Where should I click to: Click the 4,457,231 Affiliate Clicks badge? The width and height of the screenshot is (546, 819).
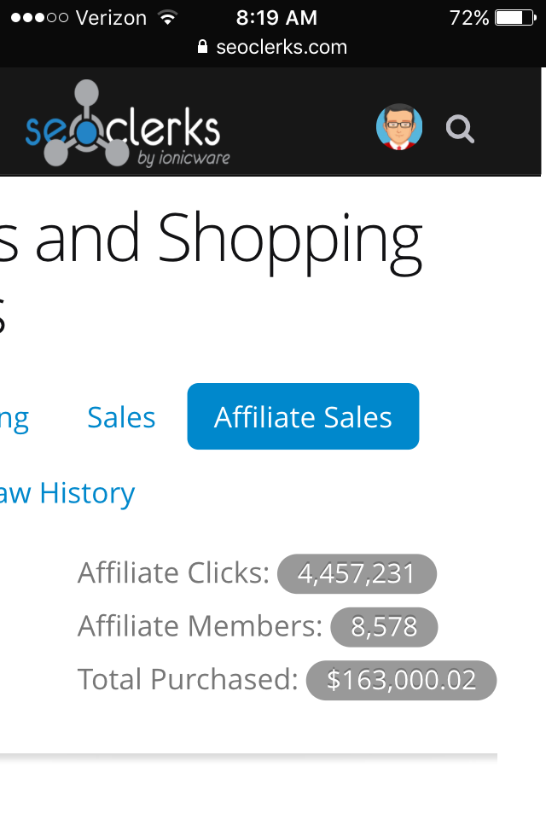coord(357,574)
